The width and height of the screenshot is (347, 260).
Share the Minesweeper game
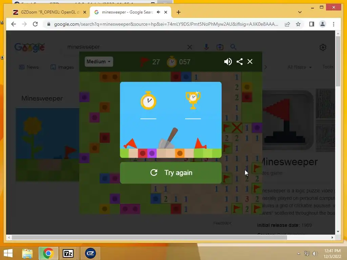coord(240,62)
